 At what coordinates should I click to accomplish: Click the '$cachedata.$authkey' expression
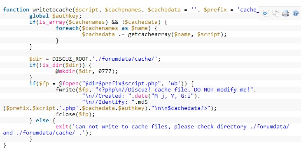pyautogui.click(x=113, y=108)
